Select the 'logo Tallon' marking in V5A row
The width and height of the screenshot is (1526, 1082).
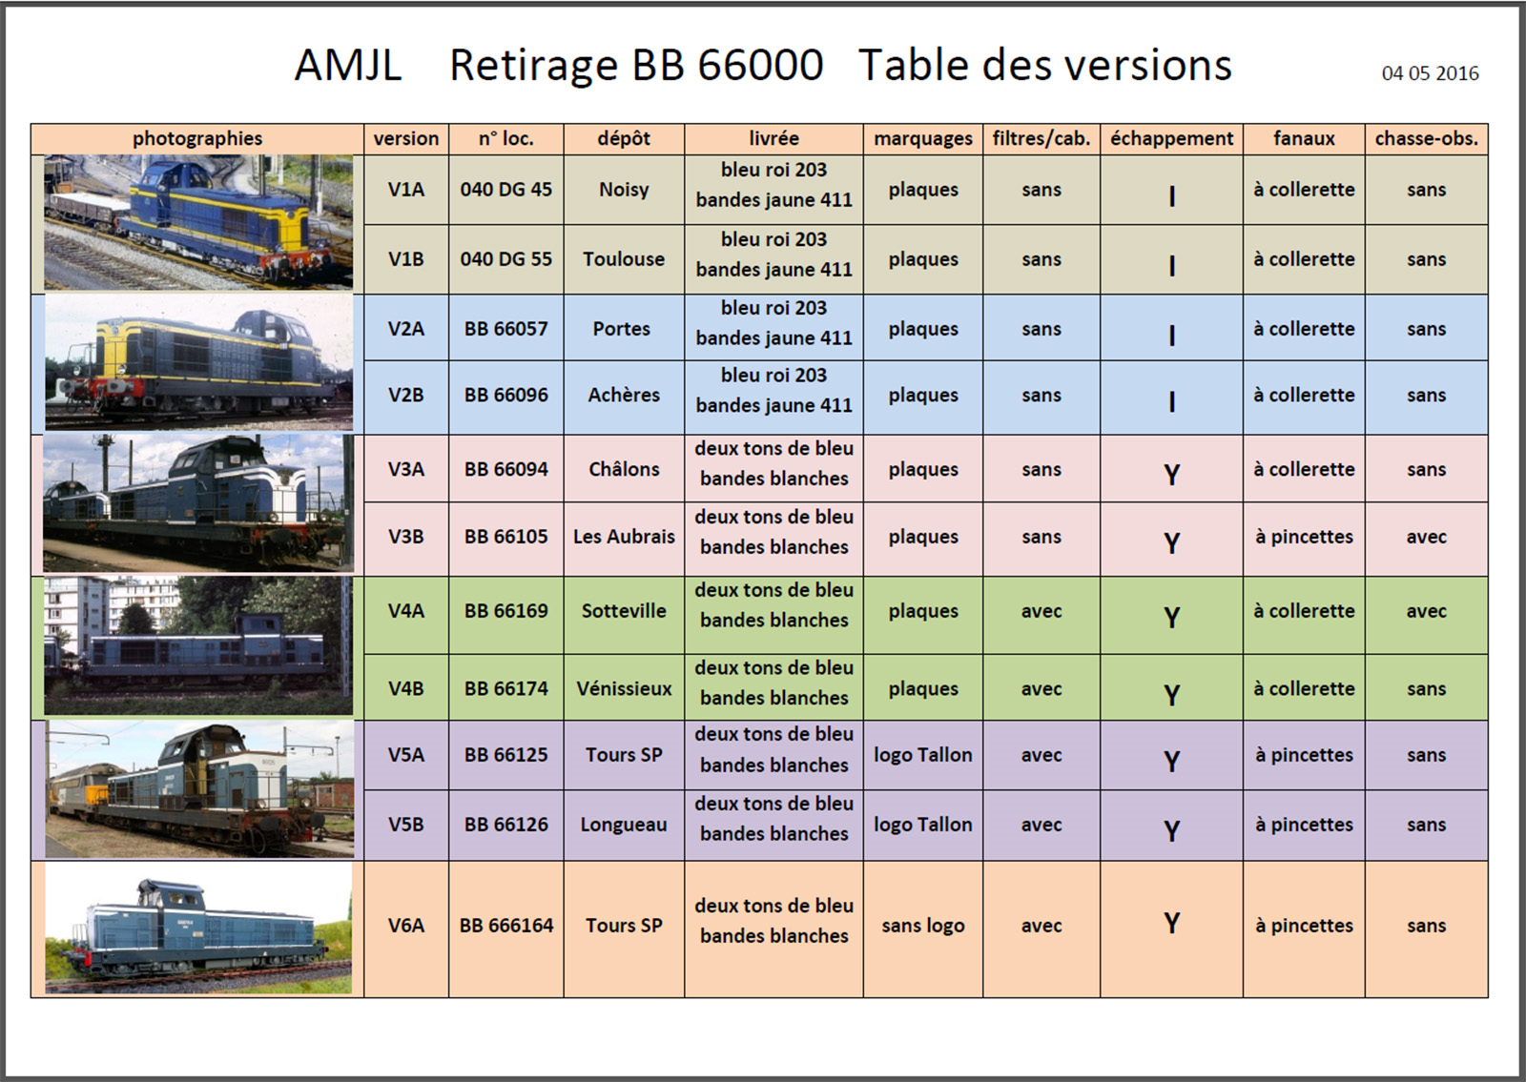coord(923,755)
